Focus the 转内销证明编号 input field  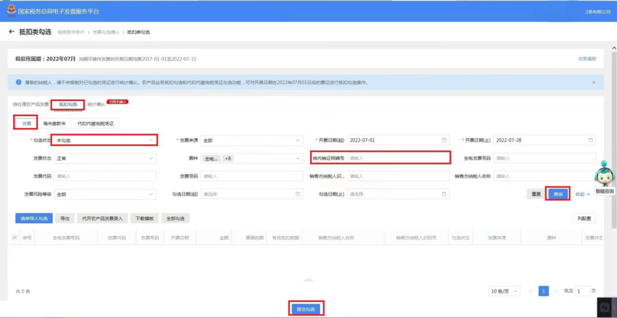click(x=398, y=158)
